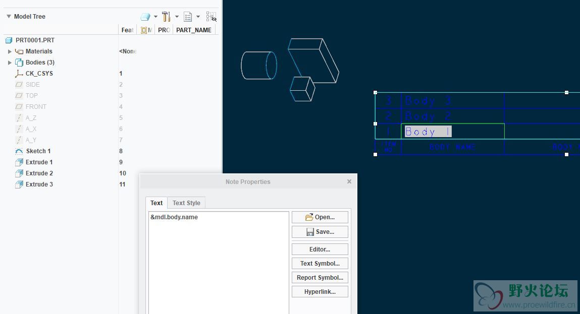Image resolution: width=580 pixels, height=314 pixels.
Task: Click the Materials icon
Action: [x=19, y=51]
